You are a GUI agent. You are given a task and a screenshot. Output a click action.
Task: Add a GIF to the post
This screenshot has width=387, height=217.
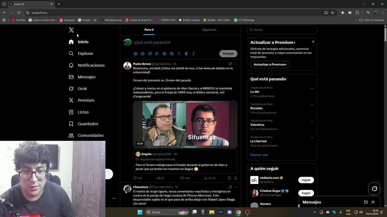coord(143,54)
